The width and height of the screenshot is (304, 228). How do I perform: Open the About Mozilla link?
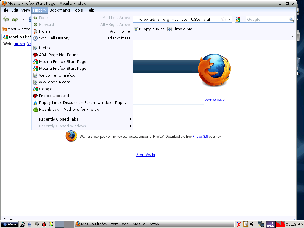click(x=145, y=155)
